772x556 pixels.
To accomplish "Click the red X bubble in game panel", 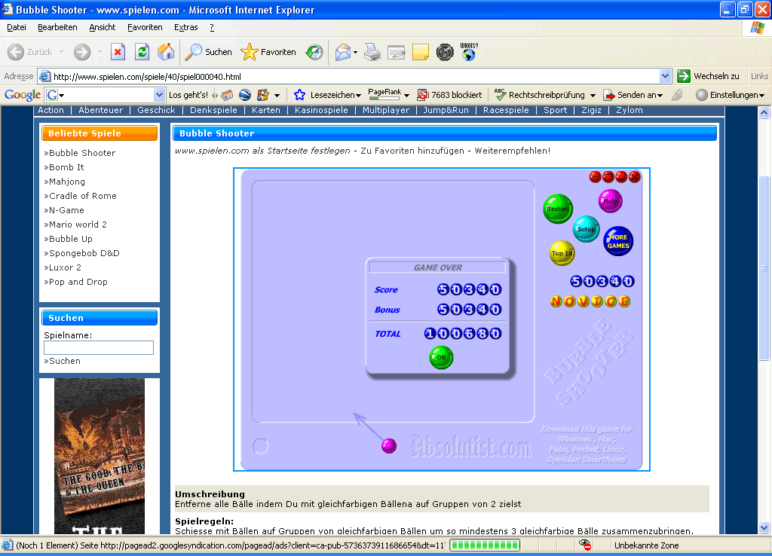I will (x=635, y=176).
